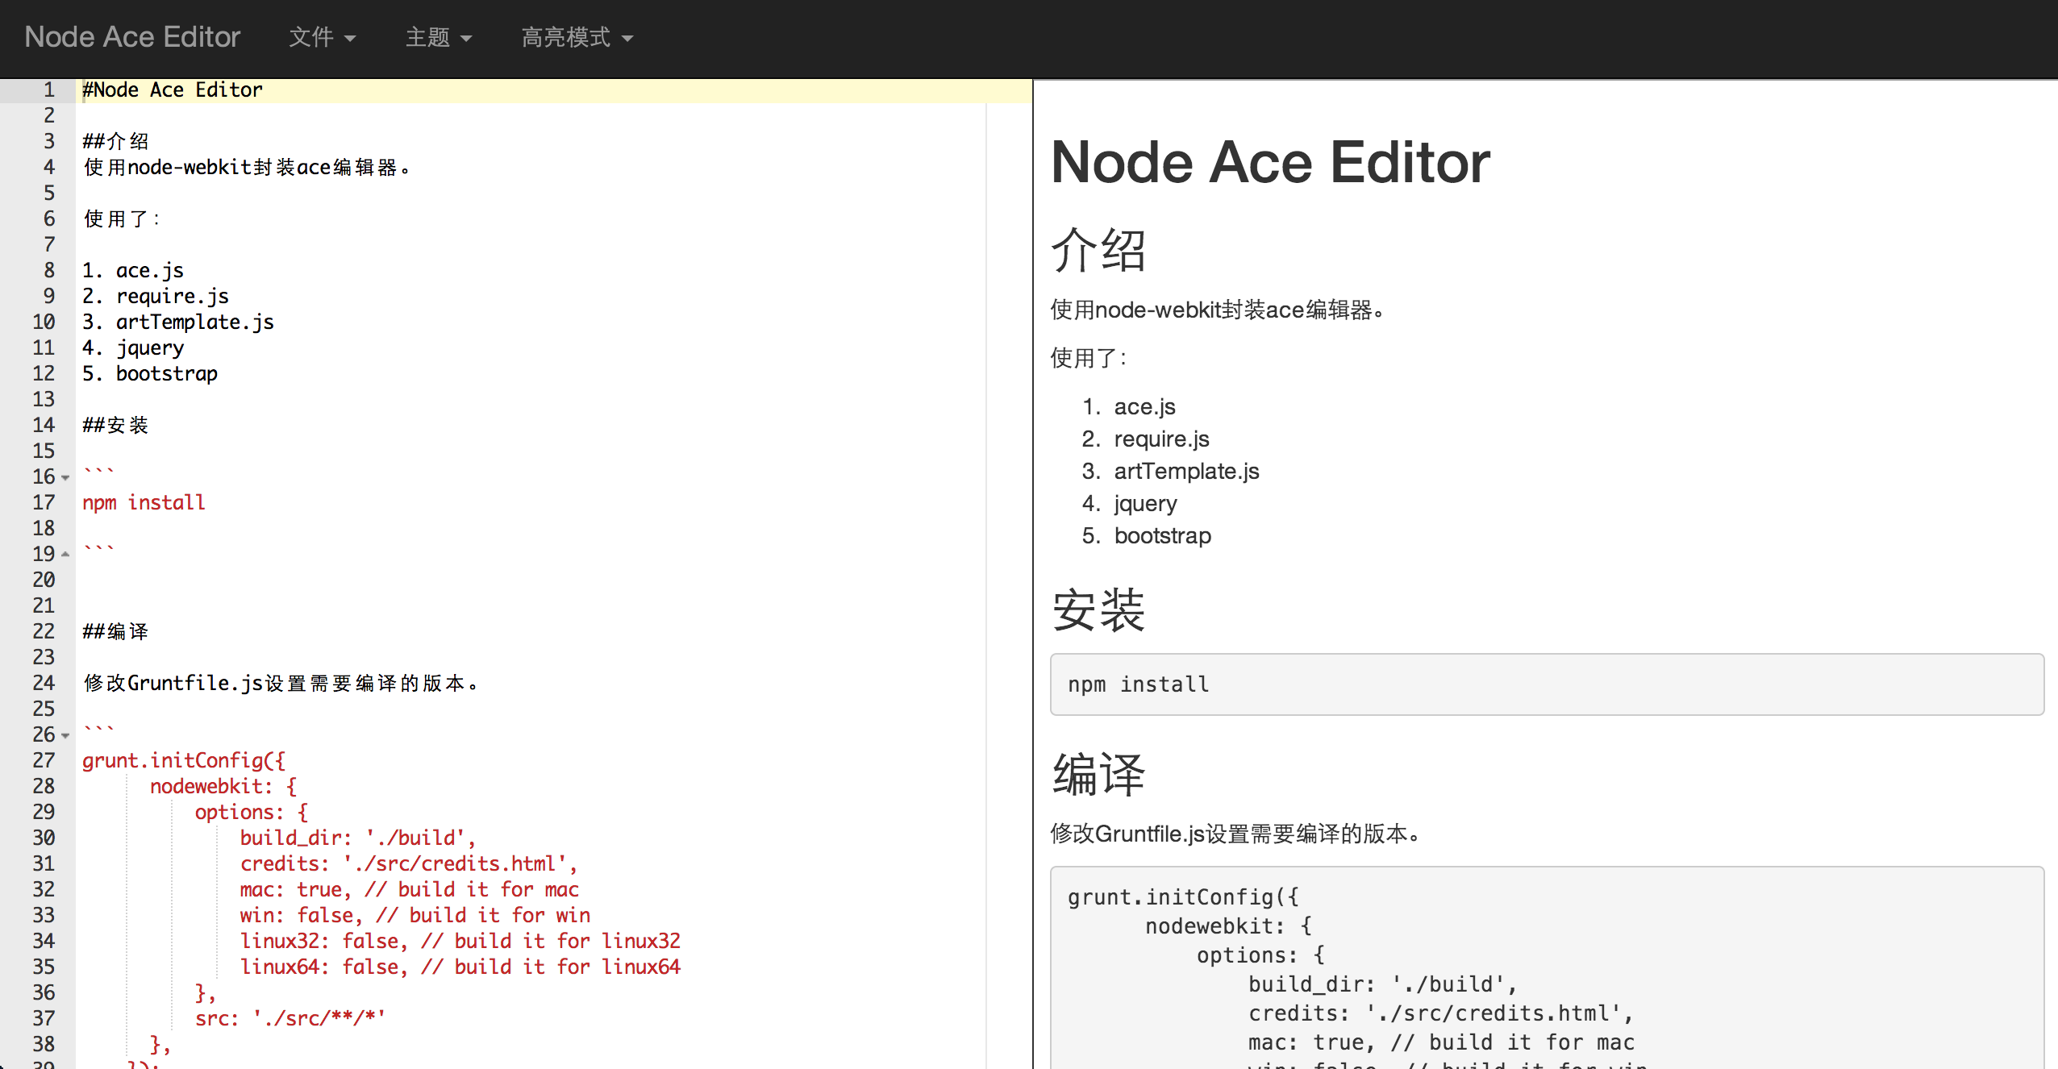Click 'grunt.initConfig({' in the editor
Screen dimensions: 2058x1069
pyautogui.click(x=184, y=761)
